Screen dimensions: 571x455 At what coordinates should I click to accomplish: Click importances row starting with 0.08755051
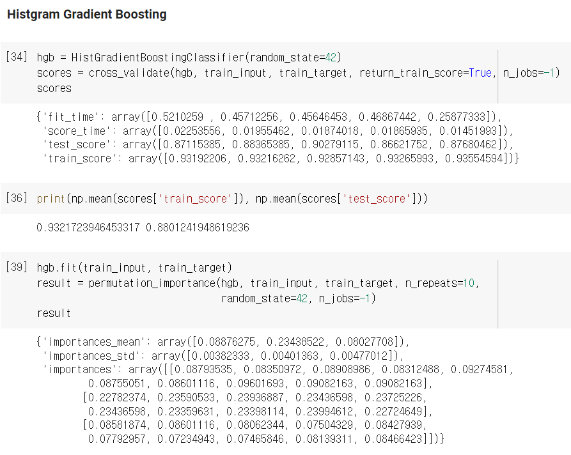pyautogui.click(x=260, y=383)
